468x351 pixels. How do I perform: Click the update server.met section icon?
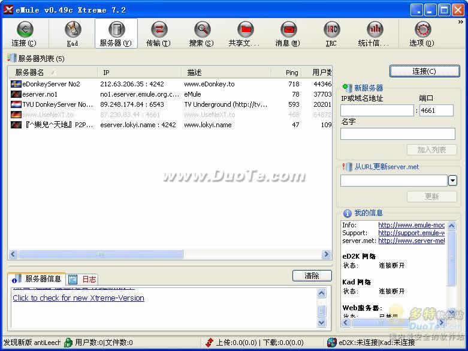[347, 167]
